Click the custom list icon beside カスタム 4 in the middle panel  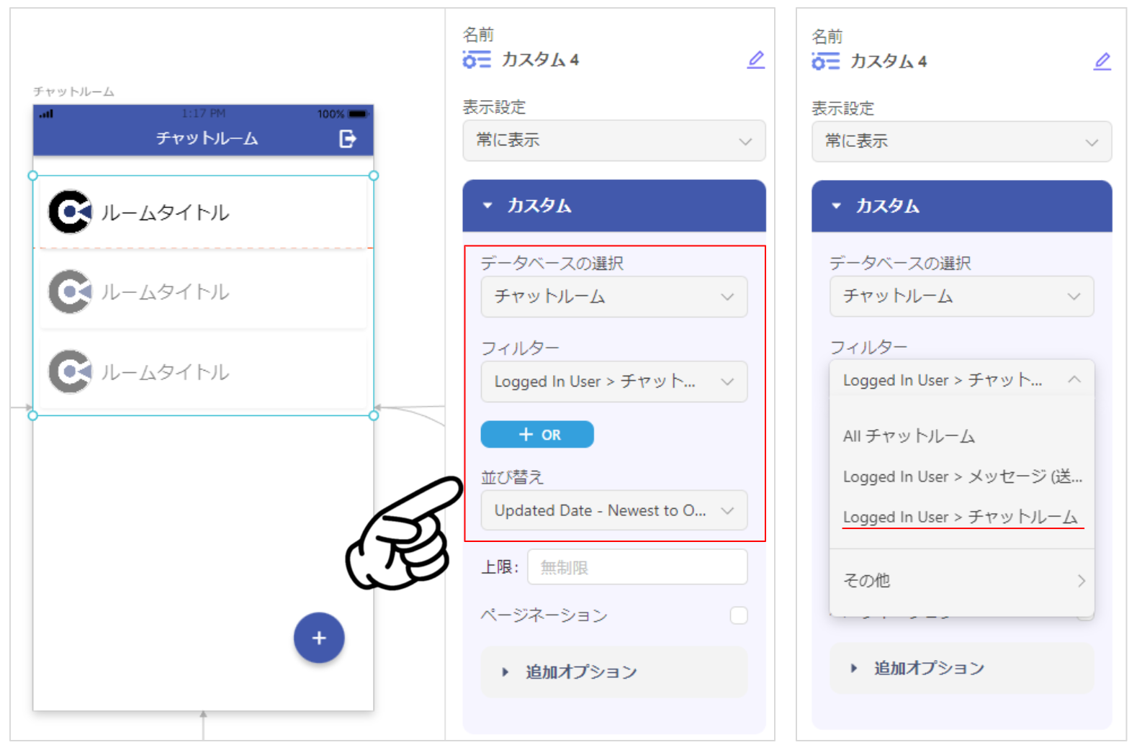point(477,60)
